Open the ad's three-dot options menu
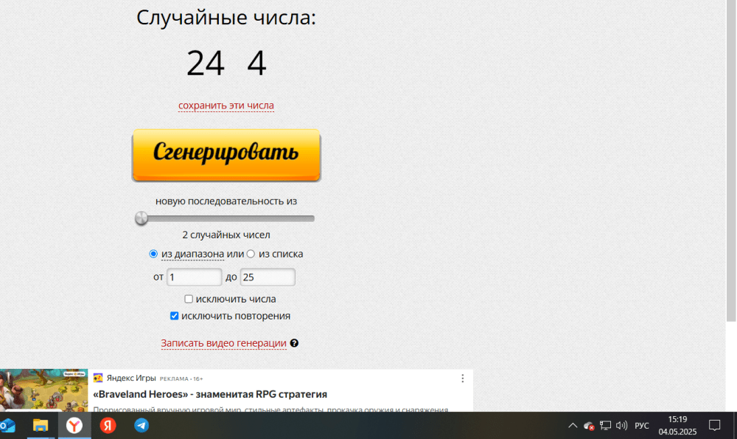Screen dimensions: 737x439 tap(463, 378)
